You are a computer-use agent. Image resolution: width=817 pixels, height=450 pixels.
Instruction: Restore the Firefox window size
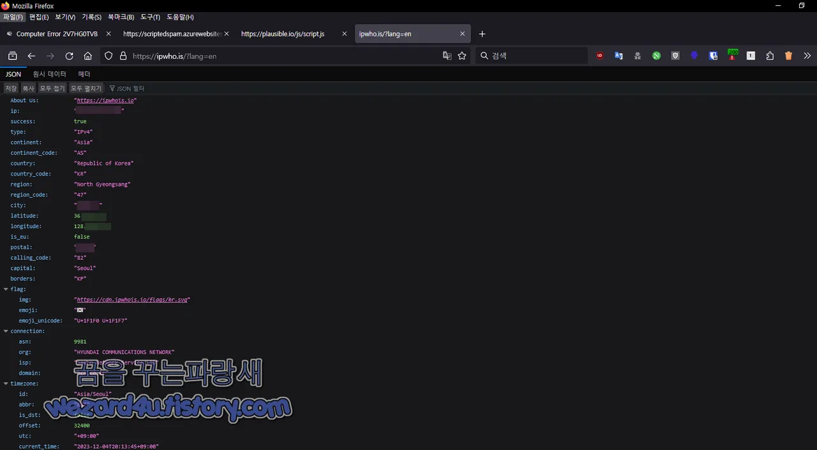[x=802, y=6]
